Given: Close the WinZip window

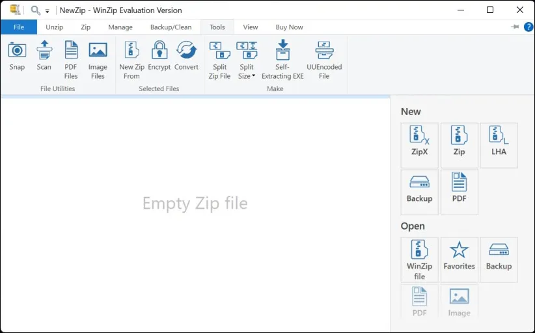Looking at the screenshot, I should coord(519,10).
